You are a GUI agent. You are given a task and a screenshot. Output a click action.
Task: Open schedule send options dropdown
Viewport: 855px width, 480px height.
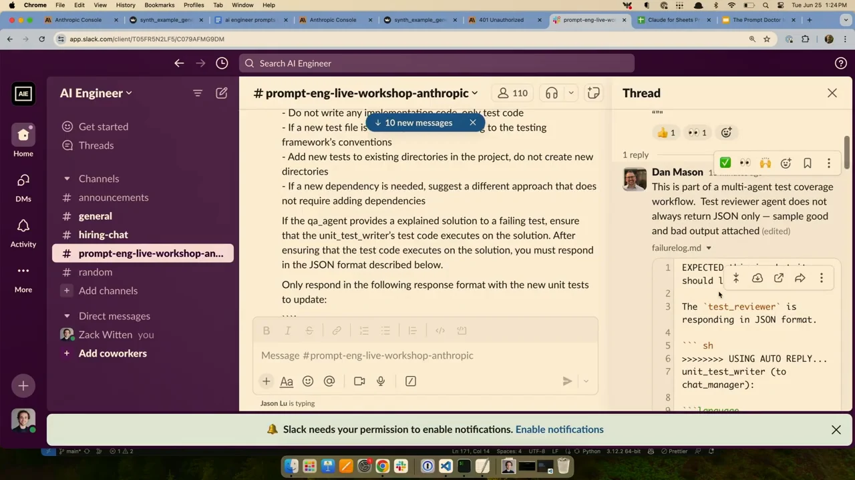coord(586,381)
